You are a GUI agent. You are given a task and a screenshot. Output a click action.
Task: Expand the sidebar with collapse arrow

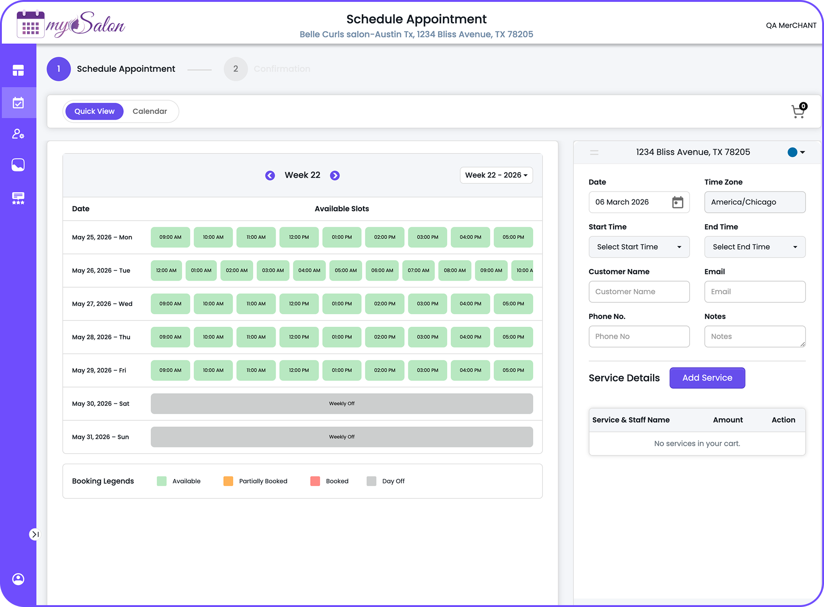tap(35, 534)
